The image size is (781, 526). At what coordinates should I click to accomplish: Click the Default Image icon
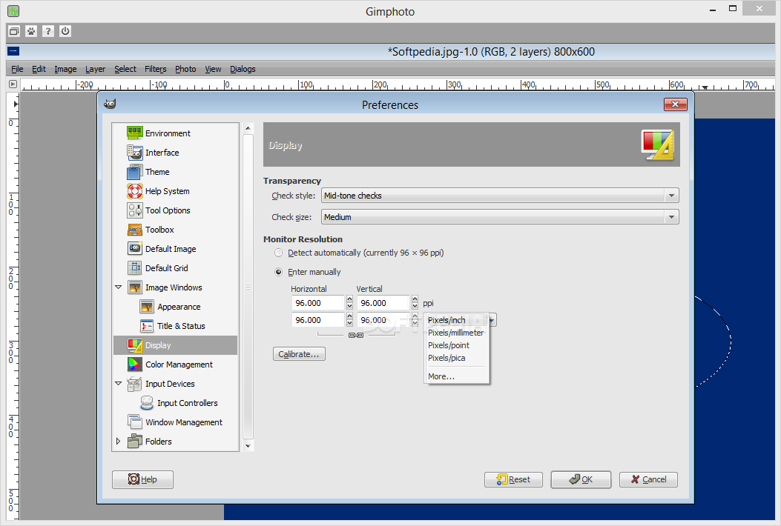click(x=134, y=248)
